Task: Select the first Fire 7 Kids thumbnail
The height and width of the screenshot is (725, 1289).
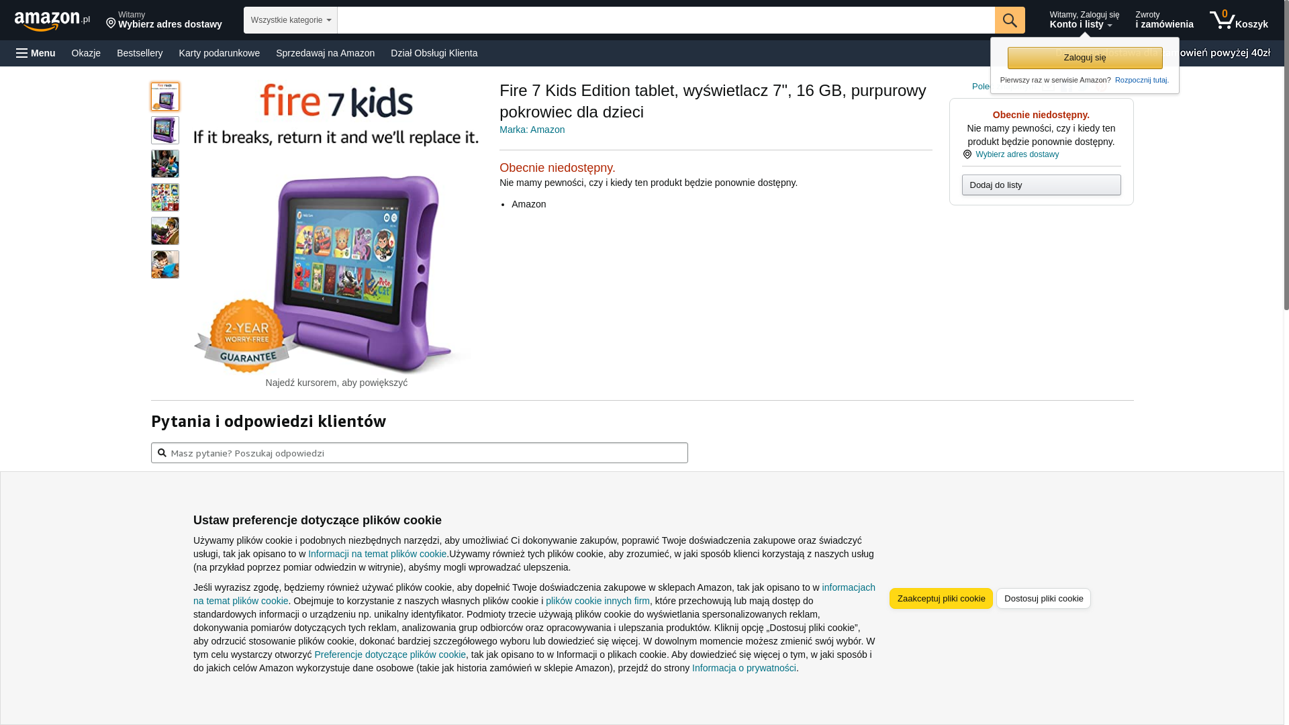Action: click(x=165, y=97)
